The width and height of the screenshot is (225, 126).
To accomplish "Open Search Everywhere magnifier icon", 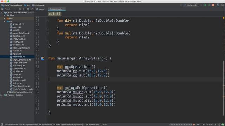I will (x=223, y=5).
